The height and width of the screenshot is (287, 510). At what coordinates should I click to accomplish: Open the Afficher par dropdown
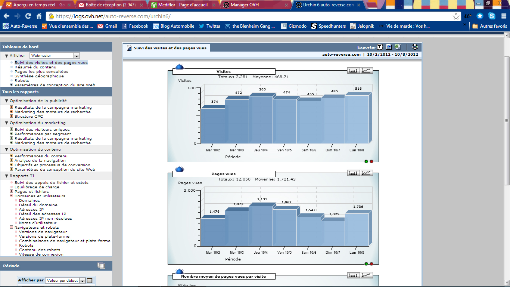point(82,281)
